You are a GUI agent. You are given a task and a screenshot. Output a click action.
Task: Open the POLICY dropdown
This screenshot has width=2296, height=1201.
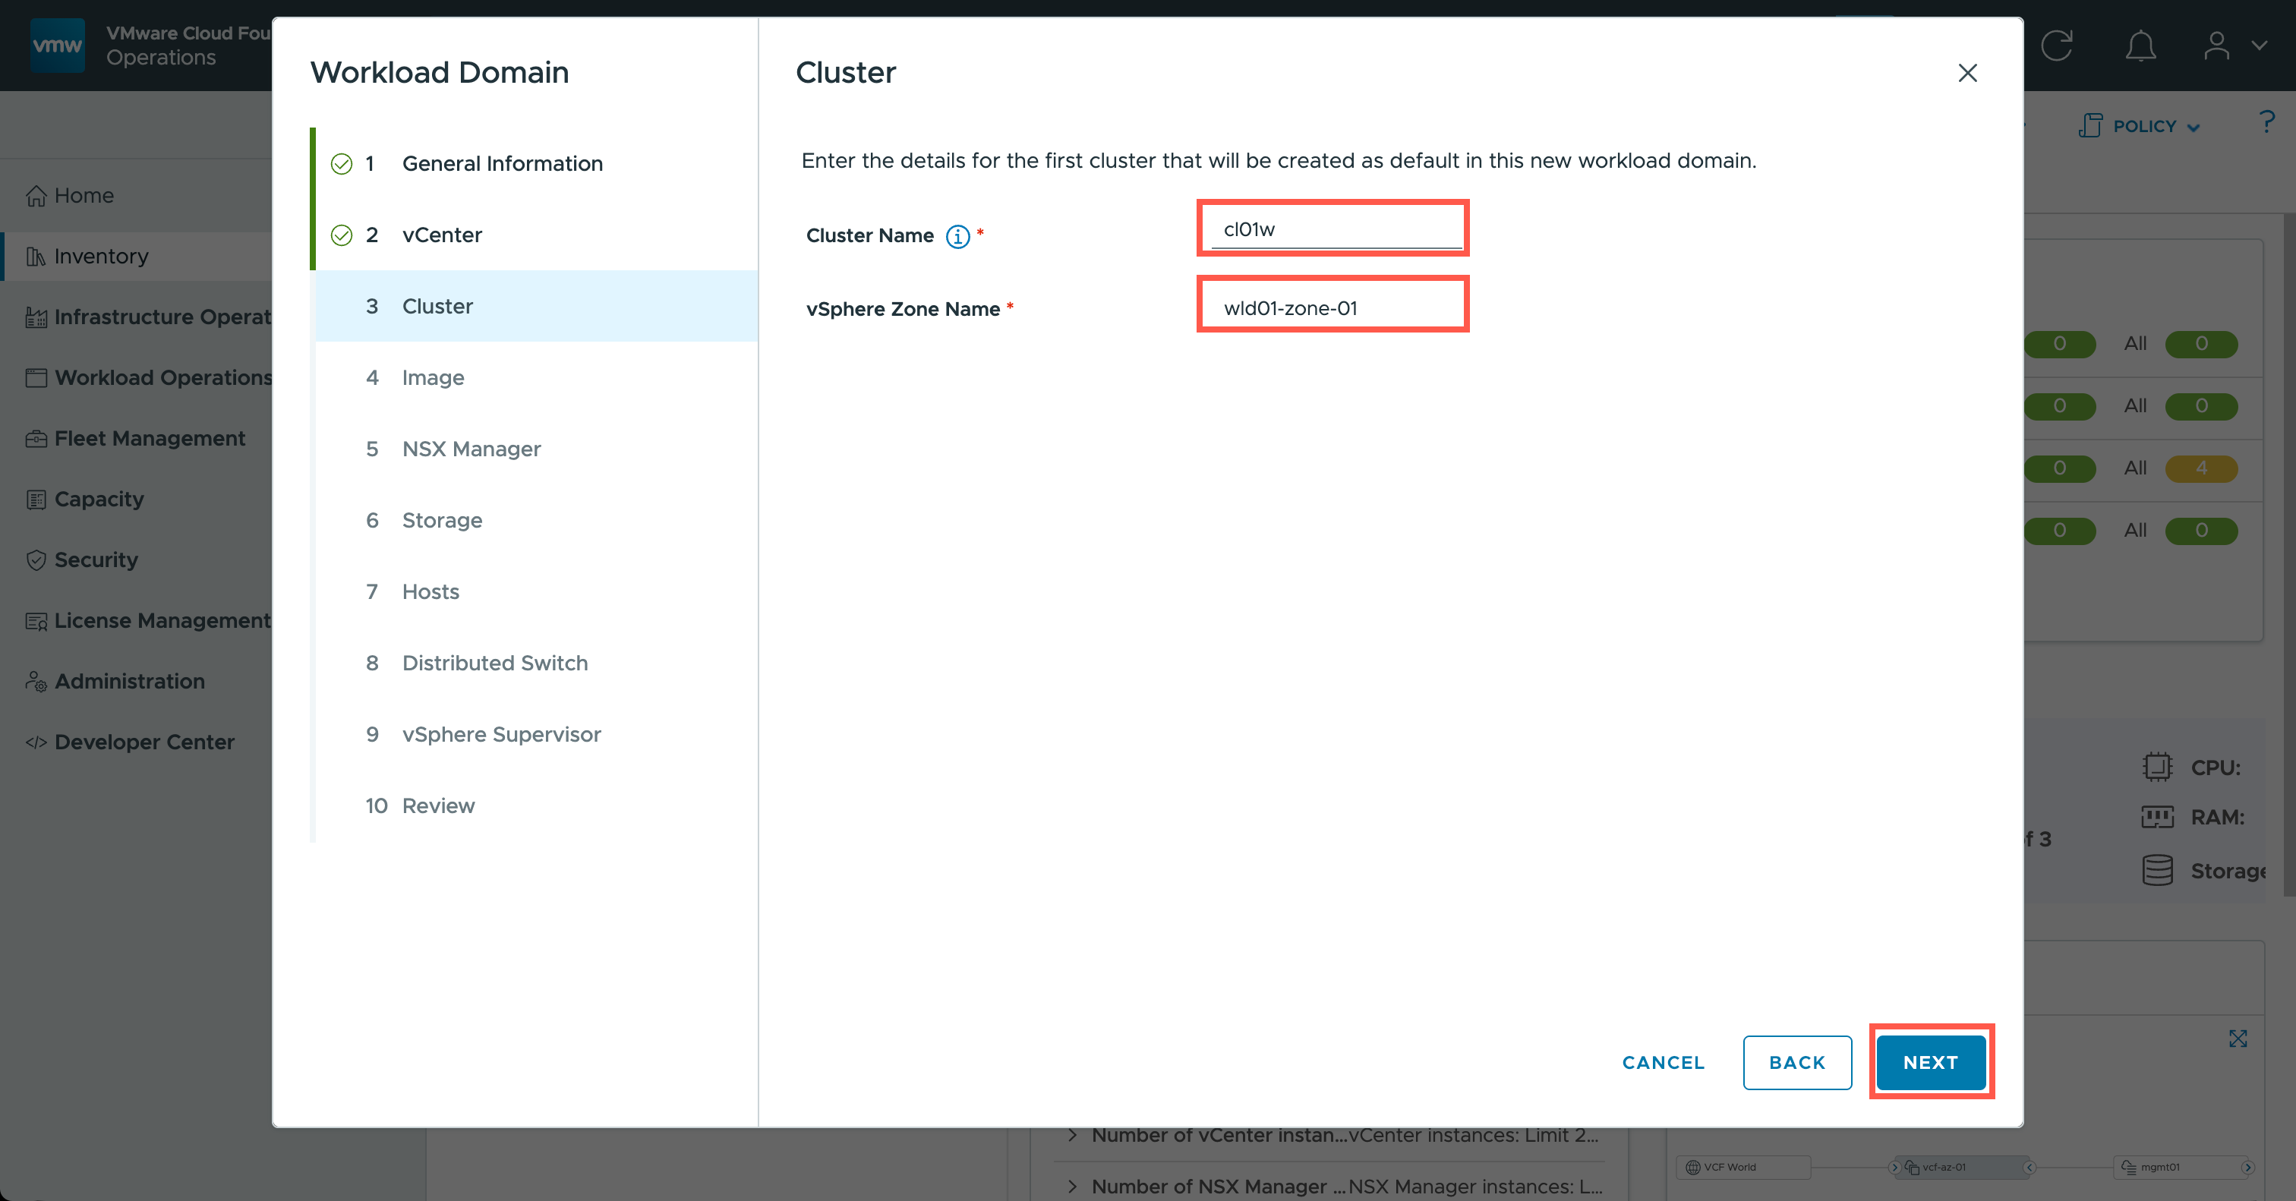click(x=2139, y=127)
